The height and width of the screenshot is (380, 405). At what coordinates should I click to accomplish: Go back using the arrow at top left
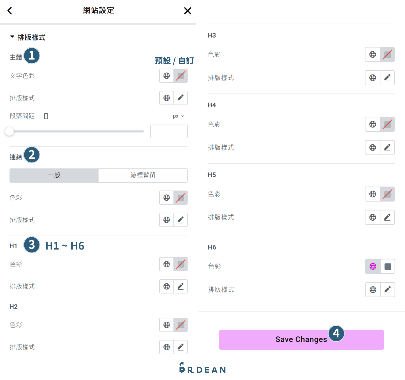pos(10,11)
